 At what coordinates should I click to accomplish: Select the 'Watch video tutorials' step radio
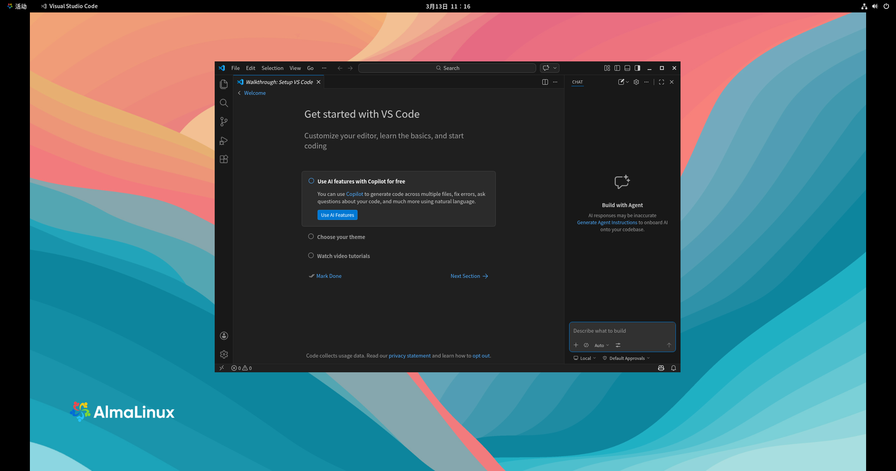click(311, 256)
